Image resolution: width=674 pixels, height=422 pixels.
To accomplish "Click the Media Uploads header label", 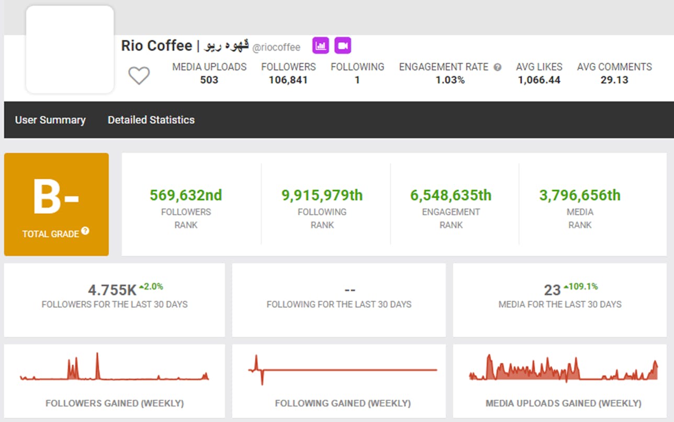I will tap(209, 67).
